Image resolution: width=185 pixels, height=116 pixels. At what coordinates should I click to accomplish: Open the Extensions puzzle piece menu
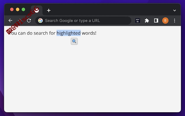(147, 21)
